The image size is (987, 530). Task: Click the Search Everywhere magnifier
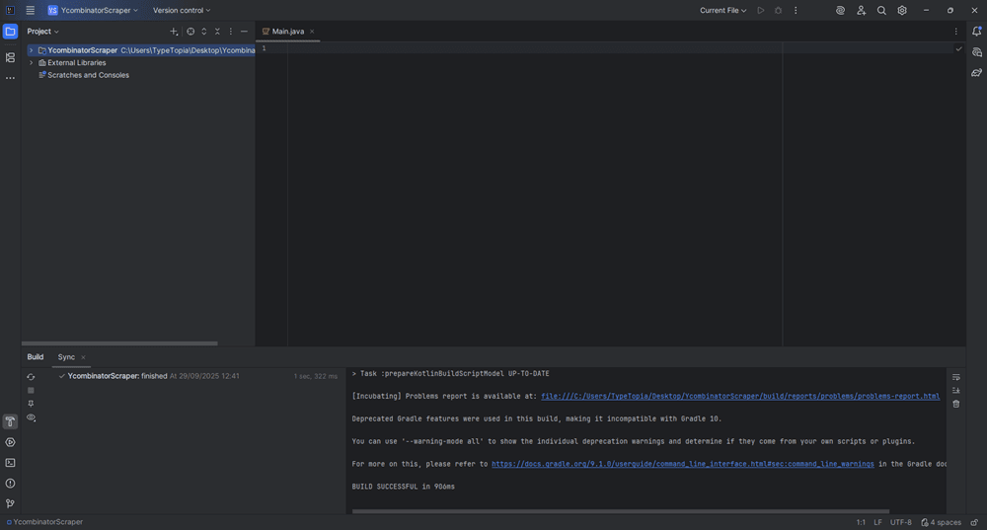pos(881,11)
